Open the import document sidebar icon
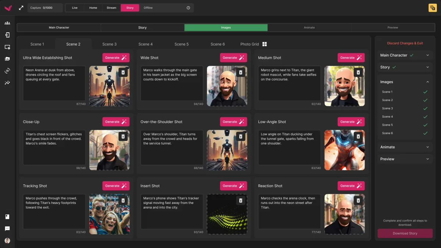441x248 pixels. 7,35
